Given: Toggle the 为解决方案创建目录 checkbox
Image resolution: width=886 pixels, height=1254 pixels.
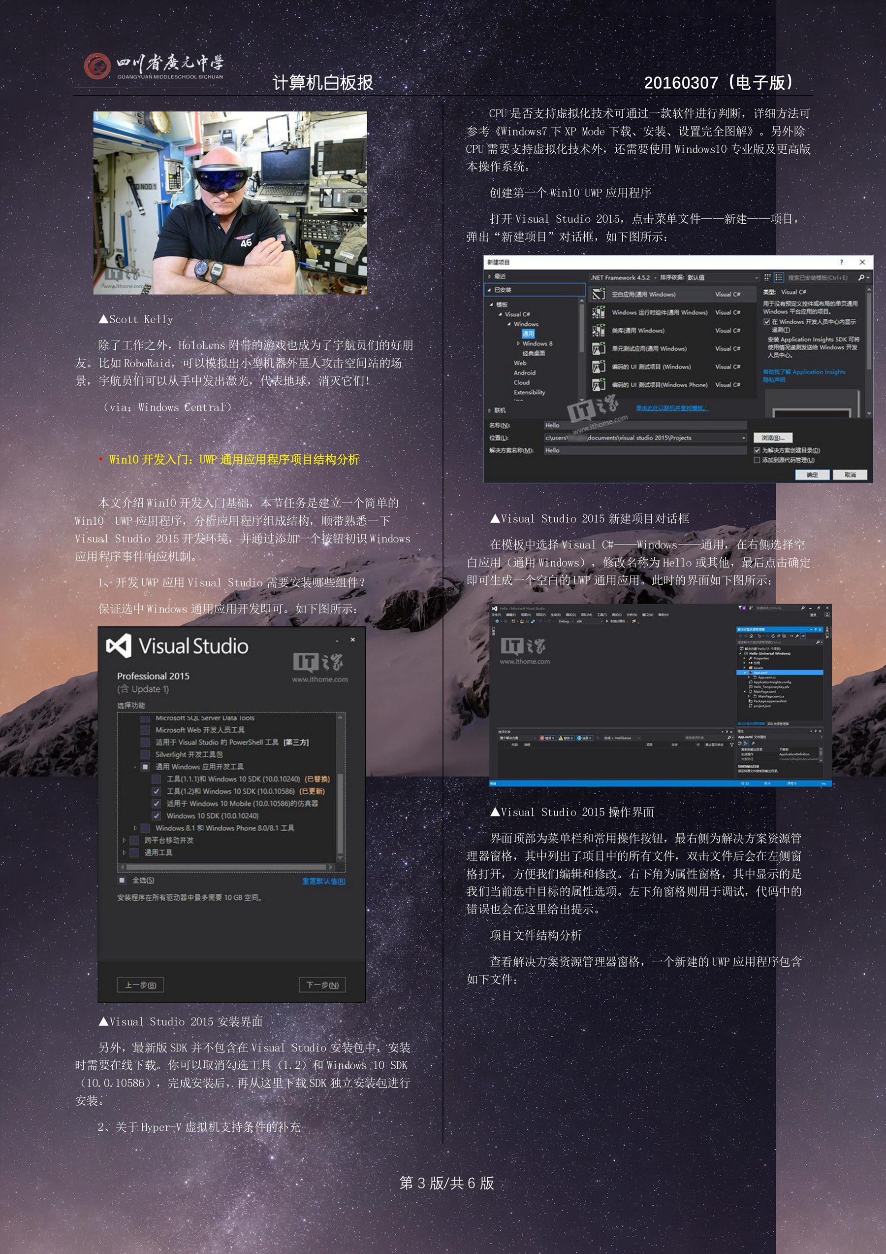Looking at the screenshot, I should [x=757, y=450].
